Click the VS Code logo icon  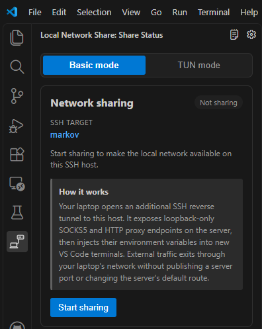coord(12,12)
